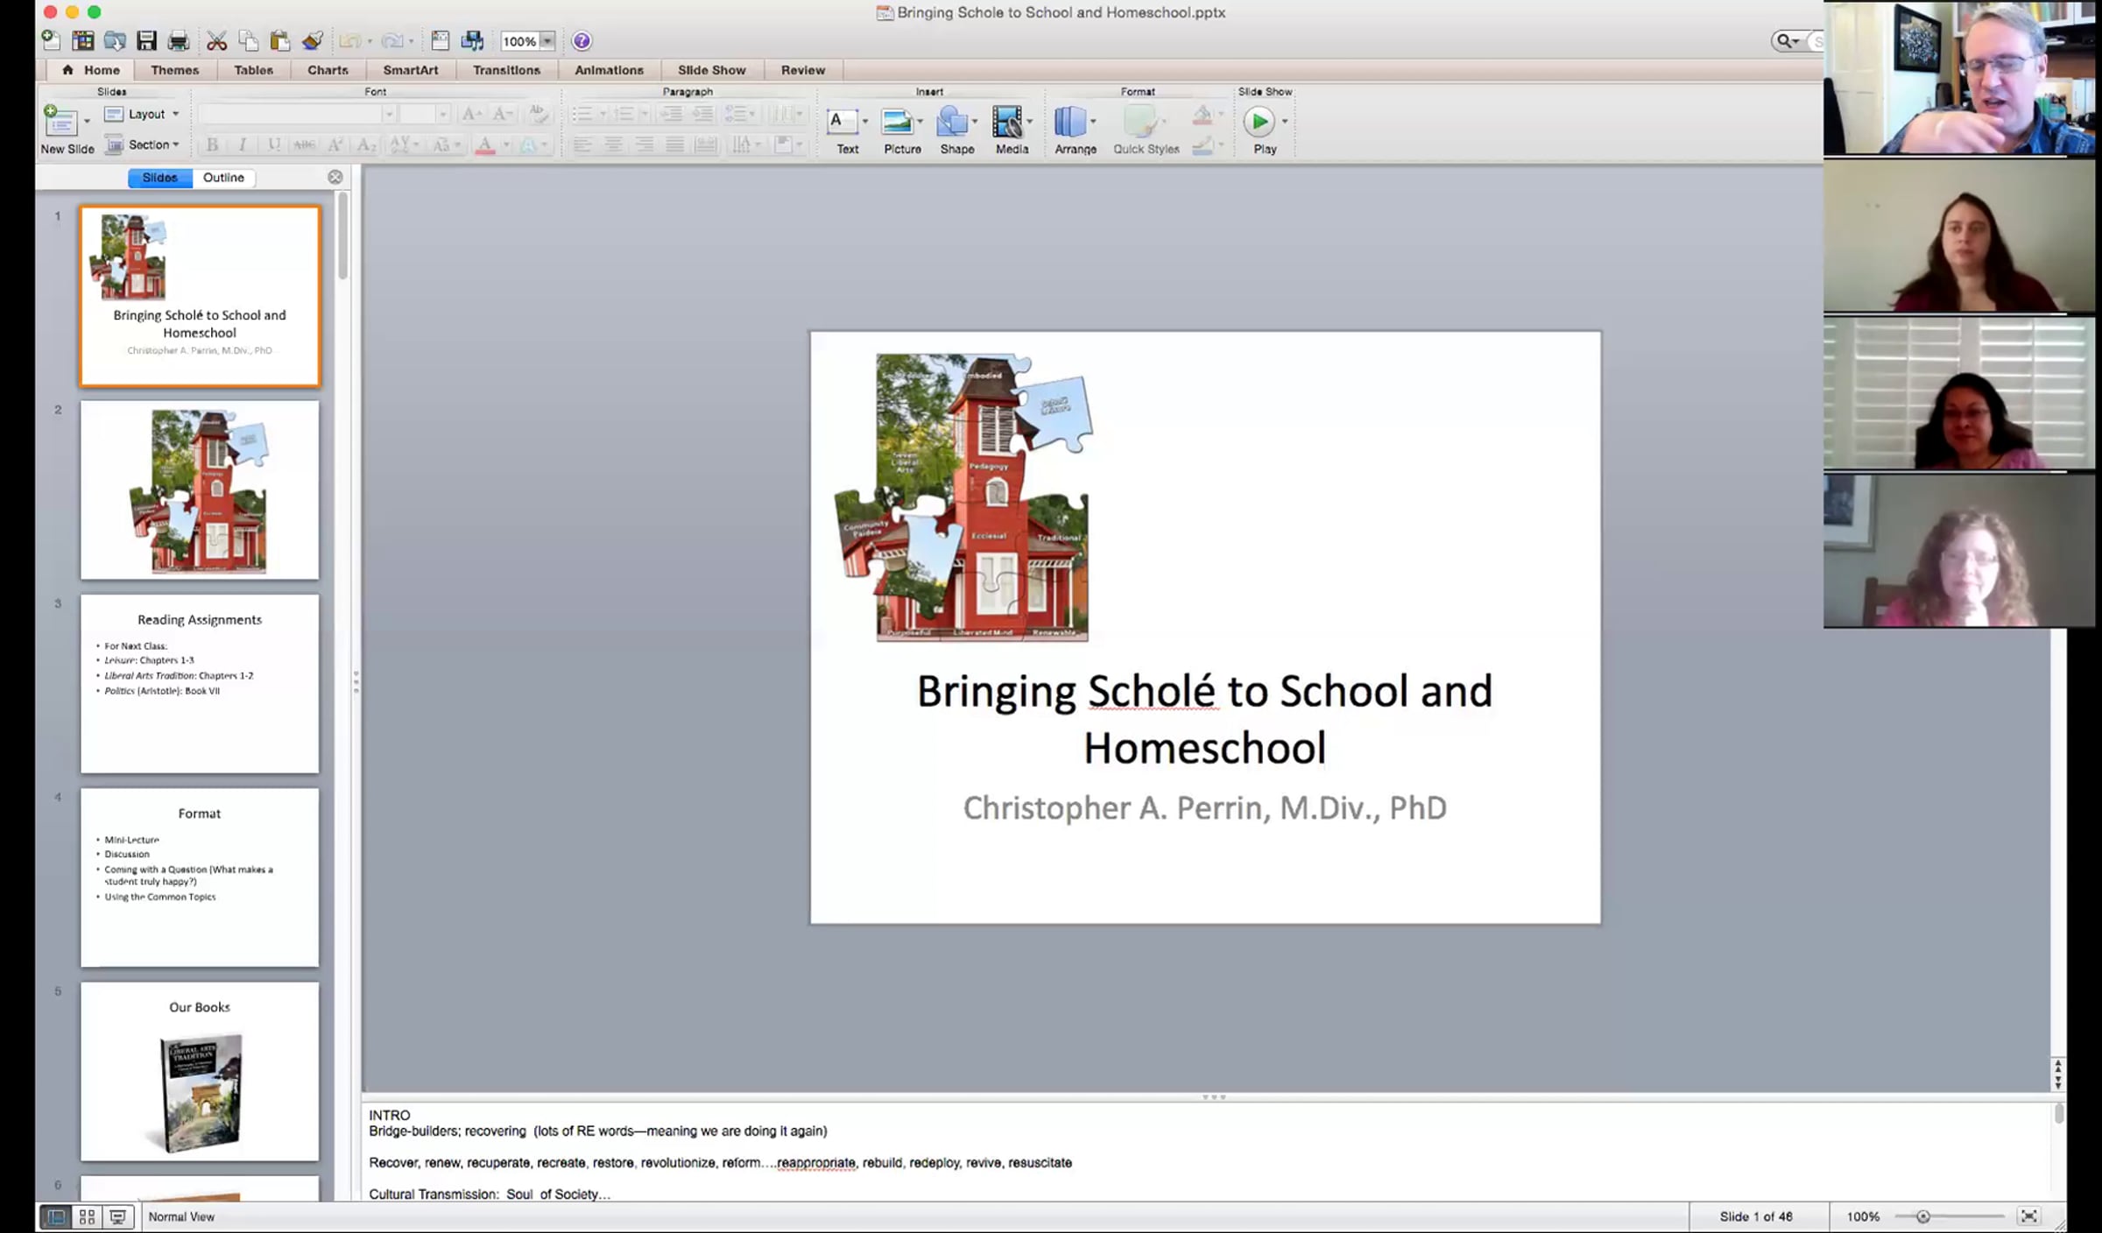Screen dimensions: 2102x1233
Task: Click the Copy icon
Action: coord(249,40)
